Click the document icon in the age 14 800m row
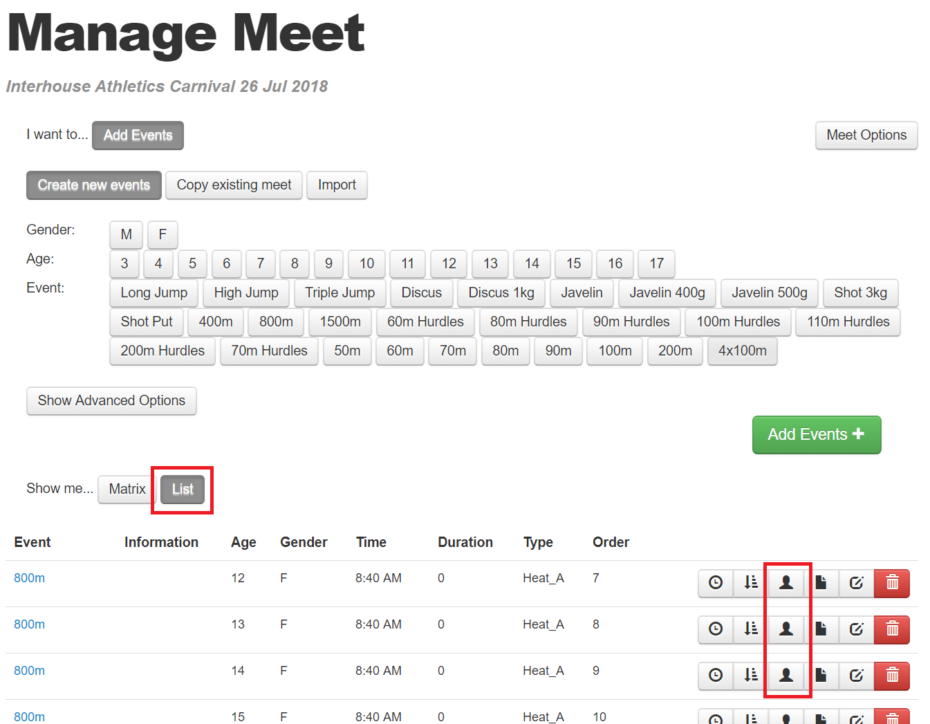 [x=821, y=676]
